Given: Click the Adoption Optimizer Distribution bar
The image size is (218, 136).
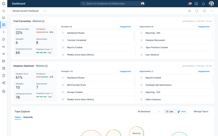Looking at the screenshot, I should pos(42,77).
